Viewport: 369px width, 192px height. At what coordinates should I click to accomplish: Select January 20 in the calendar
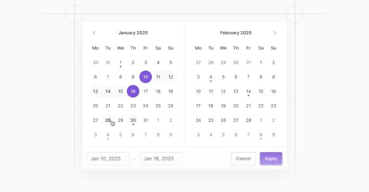pyautogui.click(x=95, y=106)
